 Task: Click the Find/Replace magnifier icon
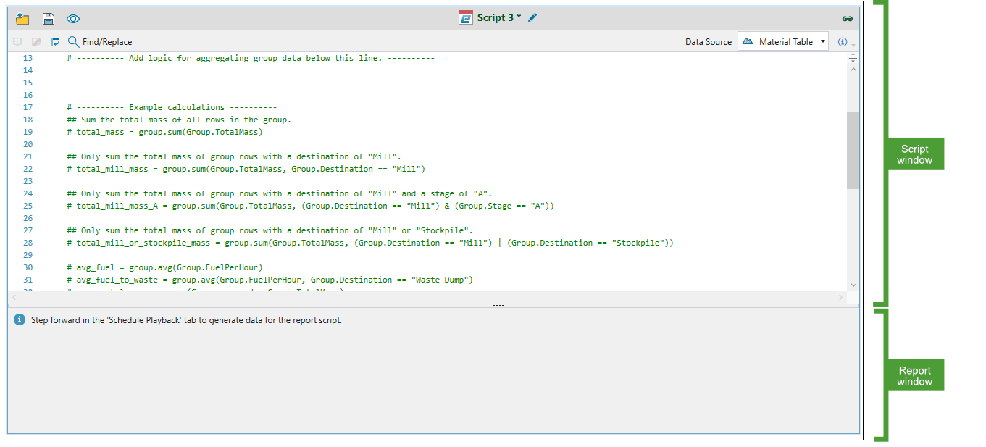(x=73, y=42)
